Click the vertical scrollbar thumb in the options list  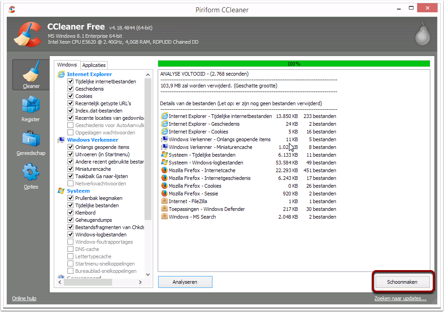coord(148,149)
